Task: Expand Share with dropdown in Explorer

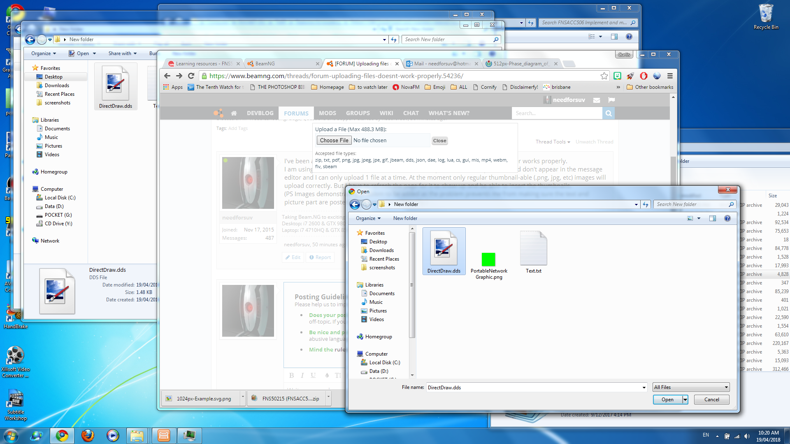Action: 123,53
